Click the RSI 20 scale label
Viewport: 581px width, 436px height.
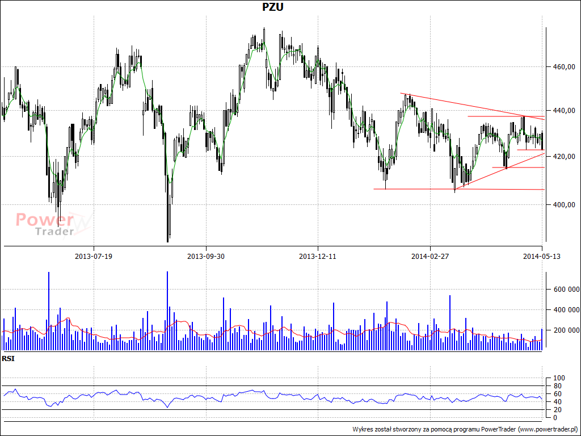pyautogui.click(x=559, y=410)
